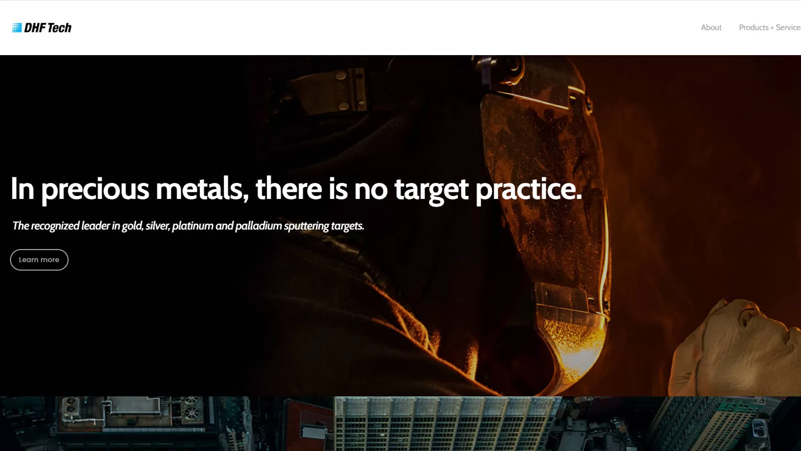801x451 pixels.
Task: Click the word 'precious' in the headline
Action: (x=95, y=189)
